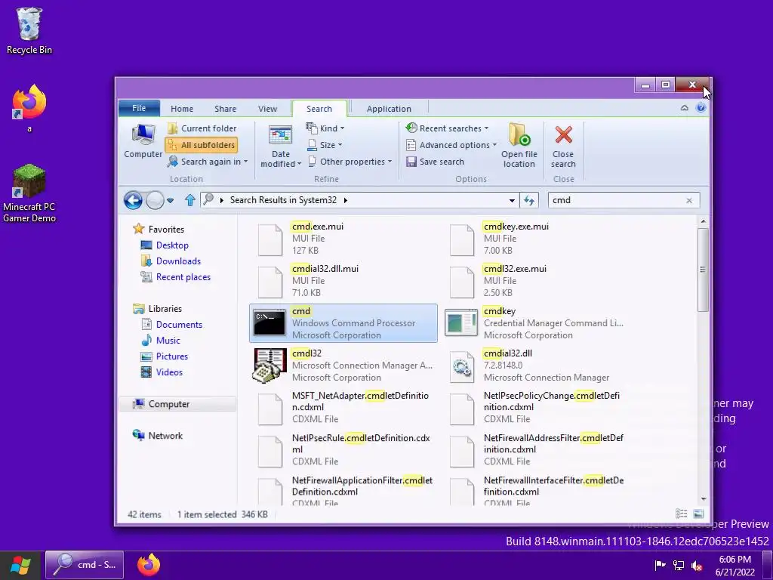This screenshot has height=580, width=773.
Task: Switch to the View ribbon tab
Action: [x=268, y=109]
